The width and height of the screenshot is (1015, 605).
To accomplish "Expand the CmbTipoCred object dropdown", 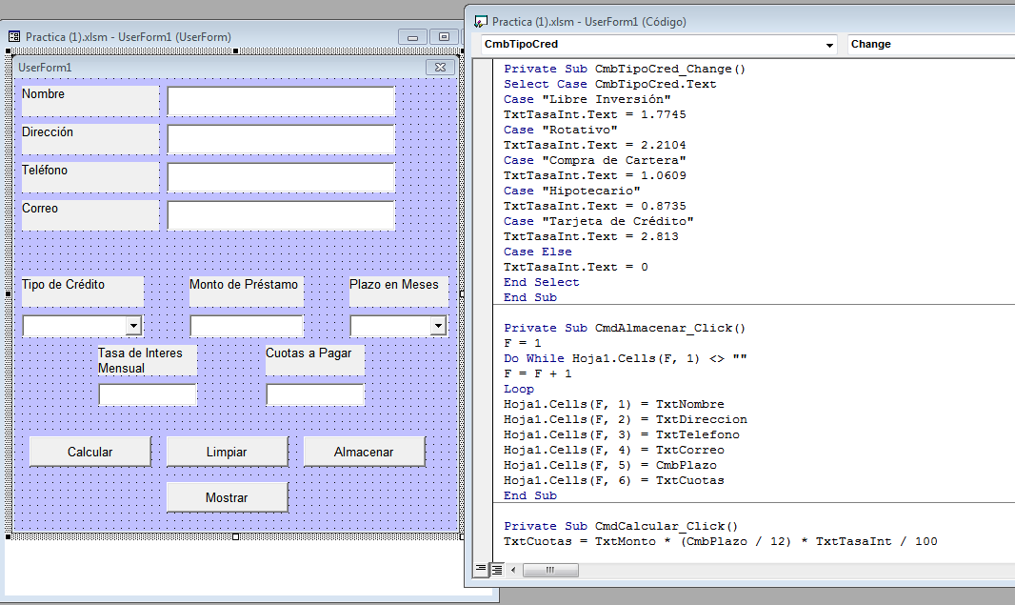I will pos(829,45).
